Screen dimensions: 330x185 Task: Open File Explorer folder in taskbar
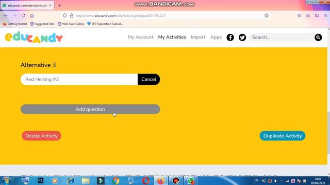pos(86,180)
